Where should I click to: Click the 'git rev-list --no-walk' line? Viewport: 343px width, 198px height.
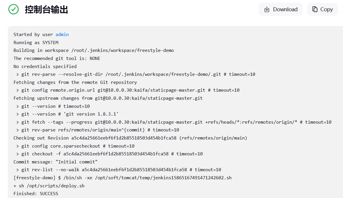coord(118,170)
